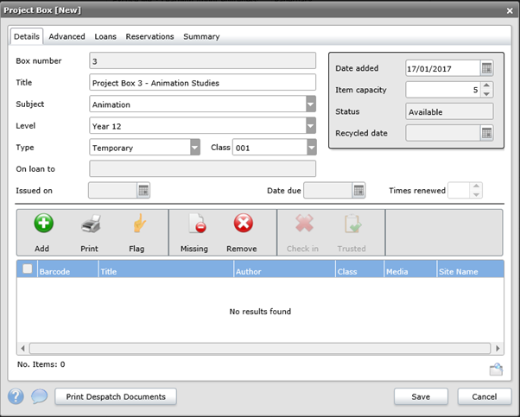Screen dimensions: 520x417
Task: Sort by the Site Name column header
Action: point(470,269)
